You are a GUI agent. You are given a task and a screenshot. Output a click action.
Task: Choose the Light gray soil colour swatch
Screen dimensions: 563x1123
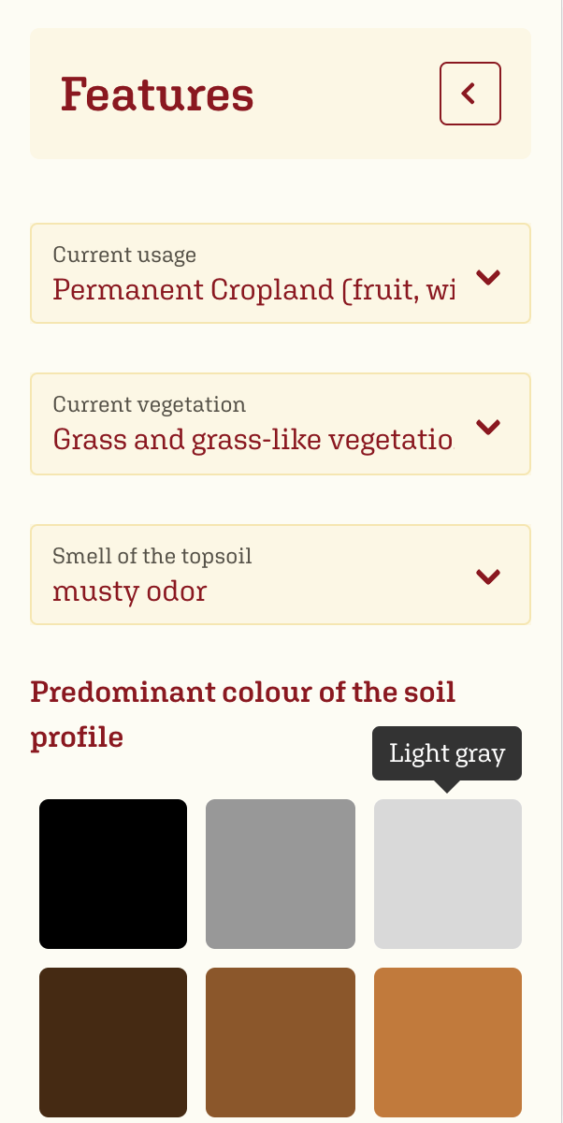(447, 873)
